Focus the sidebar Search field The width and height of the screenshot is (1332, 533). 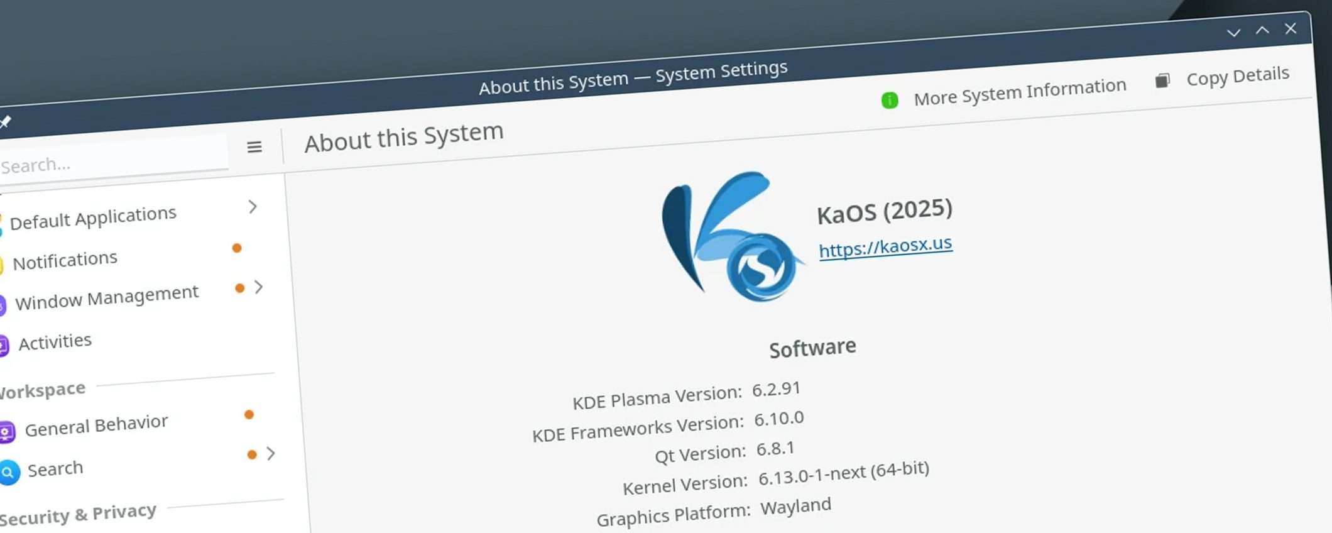point(113,162)
